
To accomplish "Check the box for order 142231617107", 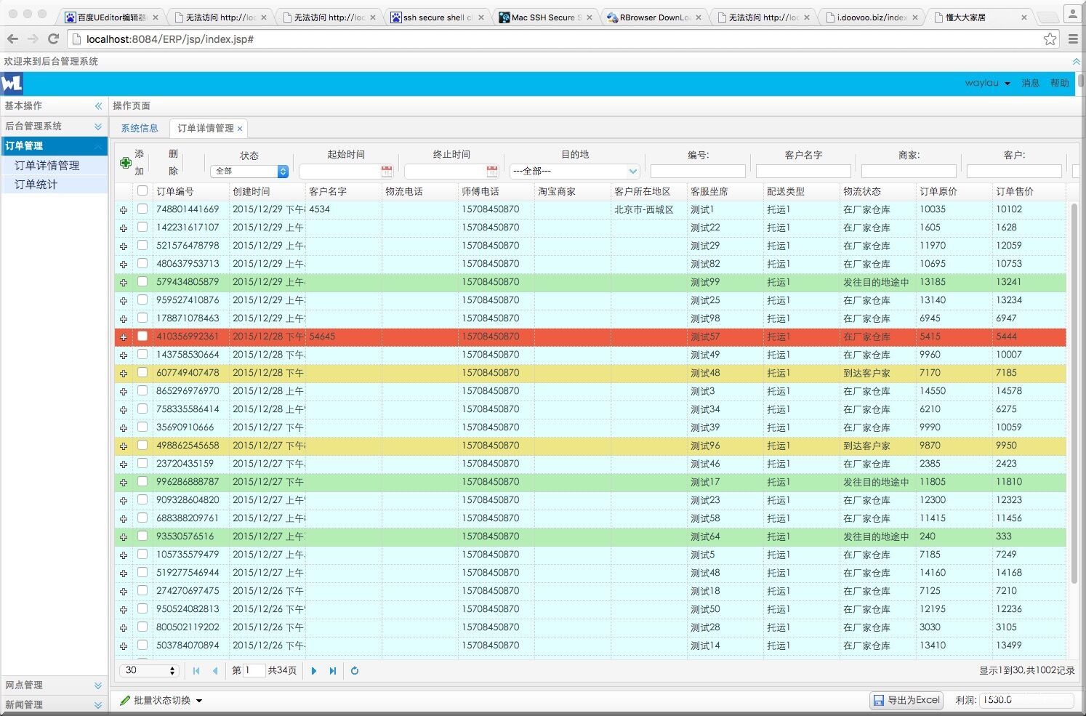I will pos(142,228).
